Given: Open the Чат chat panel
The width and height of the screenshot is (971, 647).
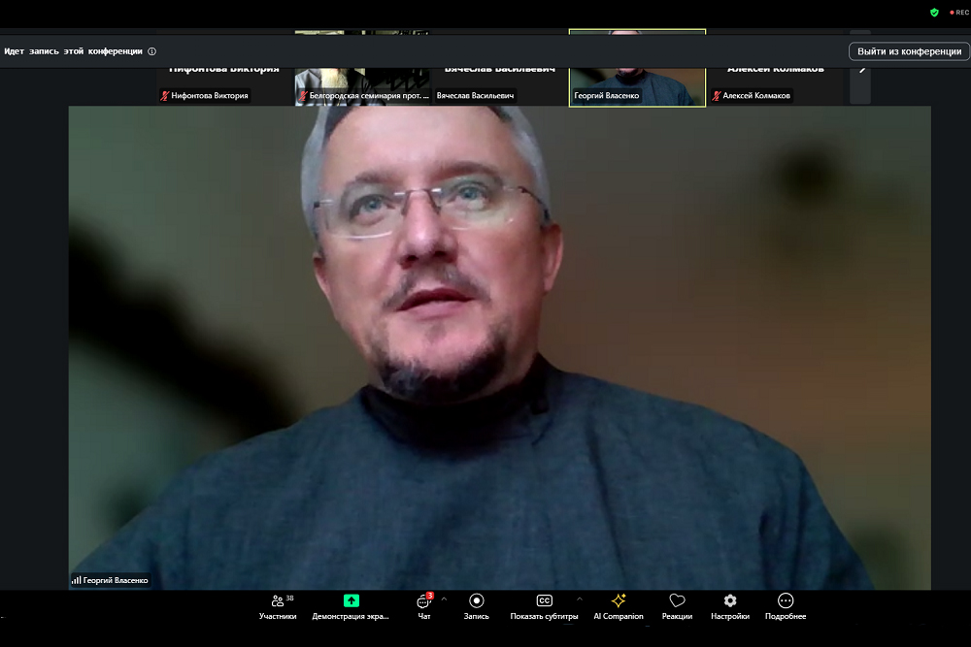Looking at the screenshot, I should click(423, 606).
